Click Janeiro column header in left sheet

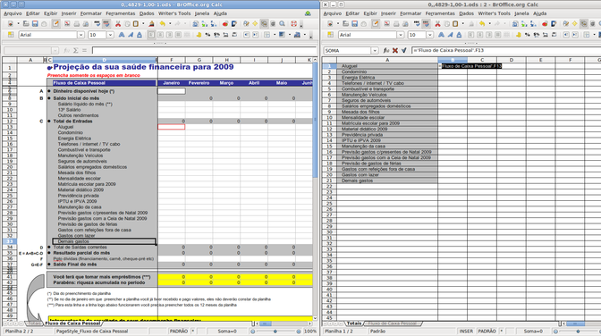(172, 83)
